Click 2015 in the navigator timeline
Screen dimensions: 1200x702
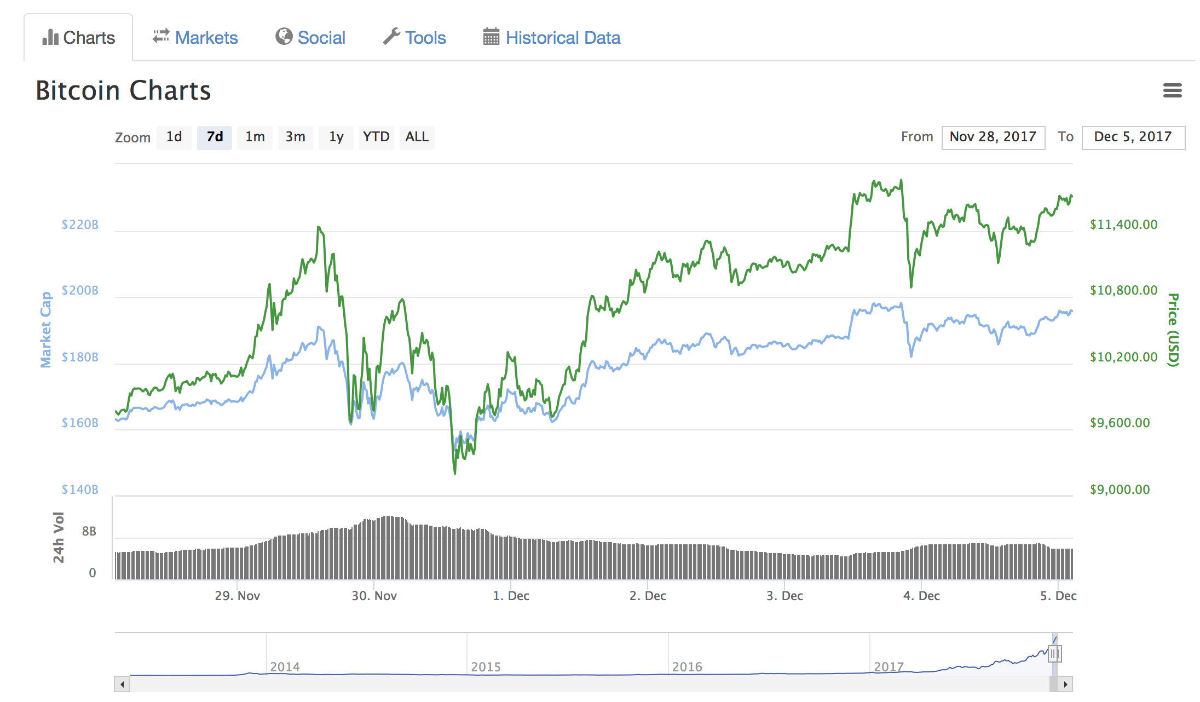486,667
